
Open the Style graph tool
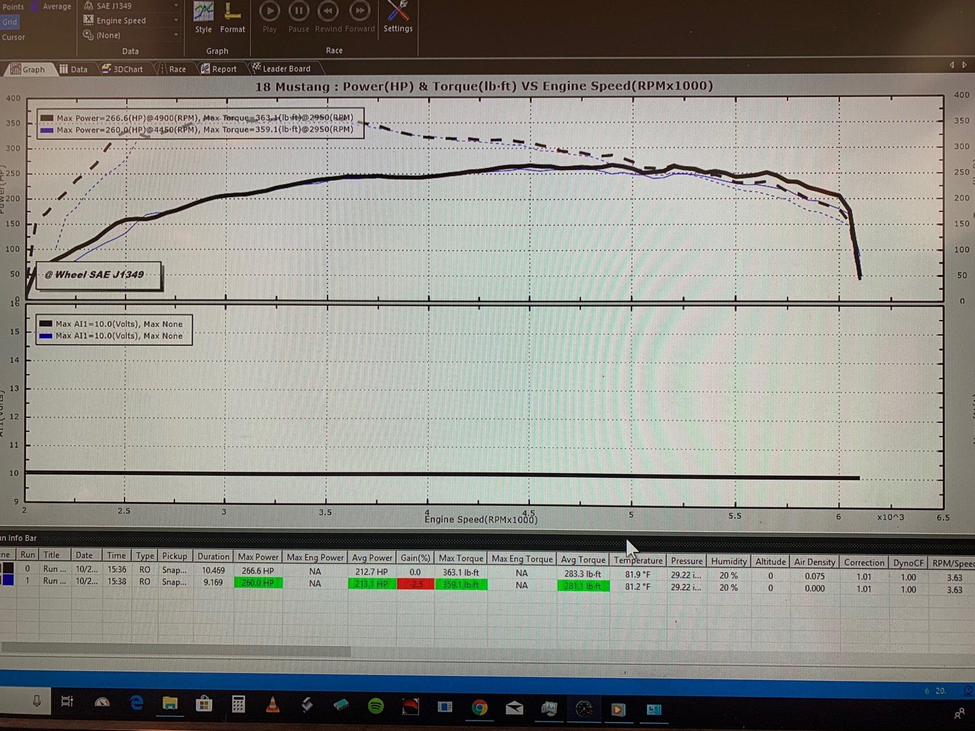(203, 18)
